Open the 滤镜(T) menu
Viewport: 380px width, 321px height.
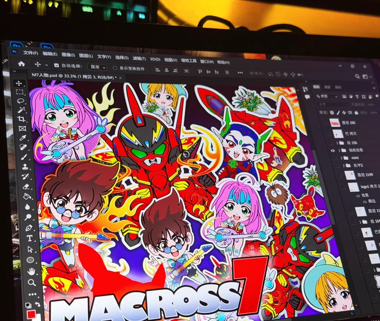[x=139, y=59]
